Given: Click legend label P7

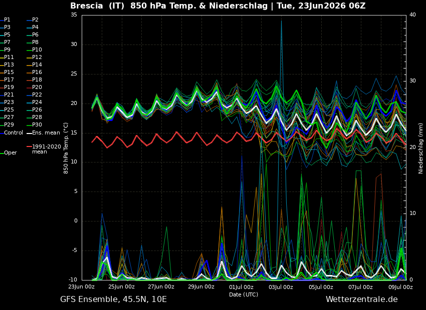Looking at the screenshot, I should click(x=7, y=42).
